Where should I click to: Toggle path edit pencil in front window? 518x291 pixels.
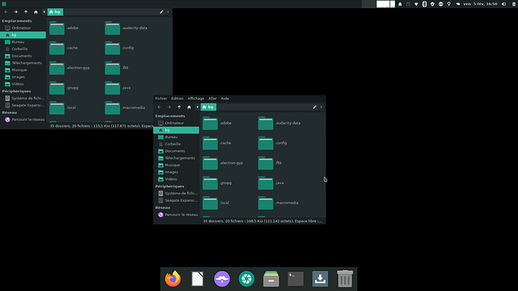[x=315, y=107]
